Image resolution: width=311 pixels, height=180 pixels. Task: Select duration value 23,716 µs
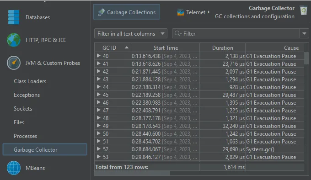click(x=233, y=64)
